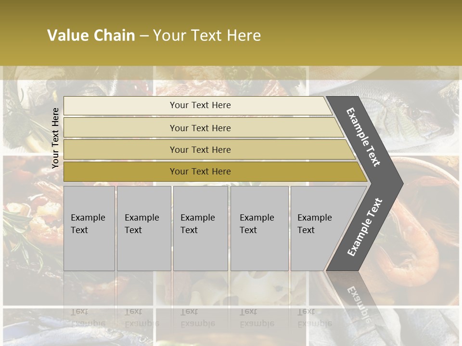Select the third tan text bar
462x346 pixels.
tap(200, 149)
